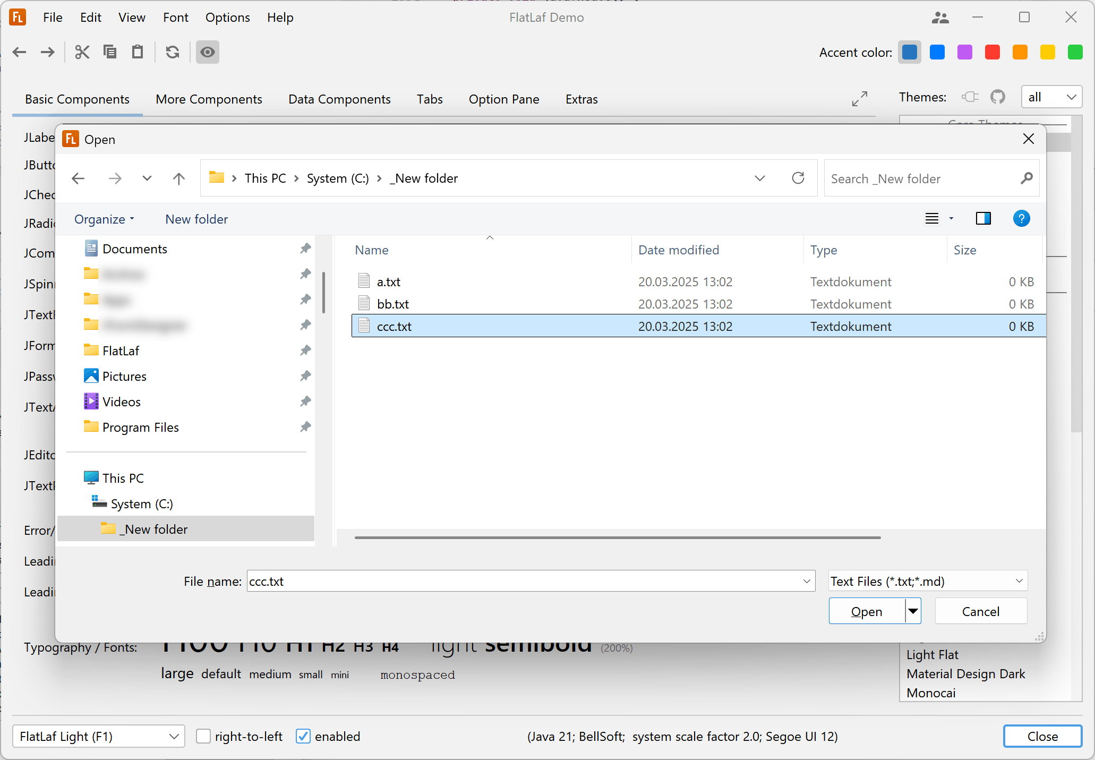Image resolution: width=1095 pixels, height=760 pixels.
Task: Toggle the eye show/hide toolbar button
Action: (208, 52)
